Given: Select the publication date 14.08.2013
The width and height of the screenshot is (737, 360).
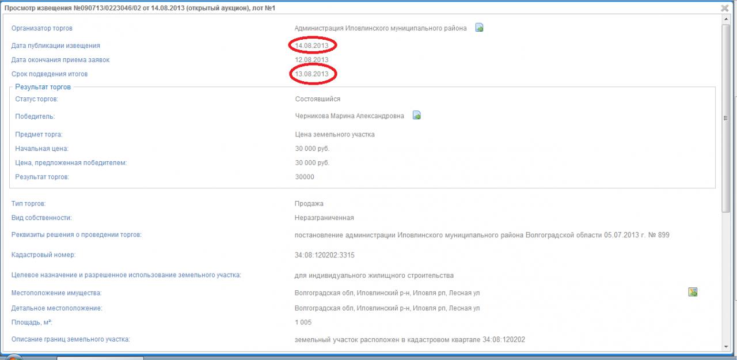Looking at the screenshot, I should pyautogui.click(x=312, y=46).
